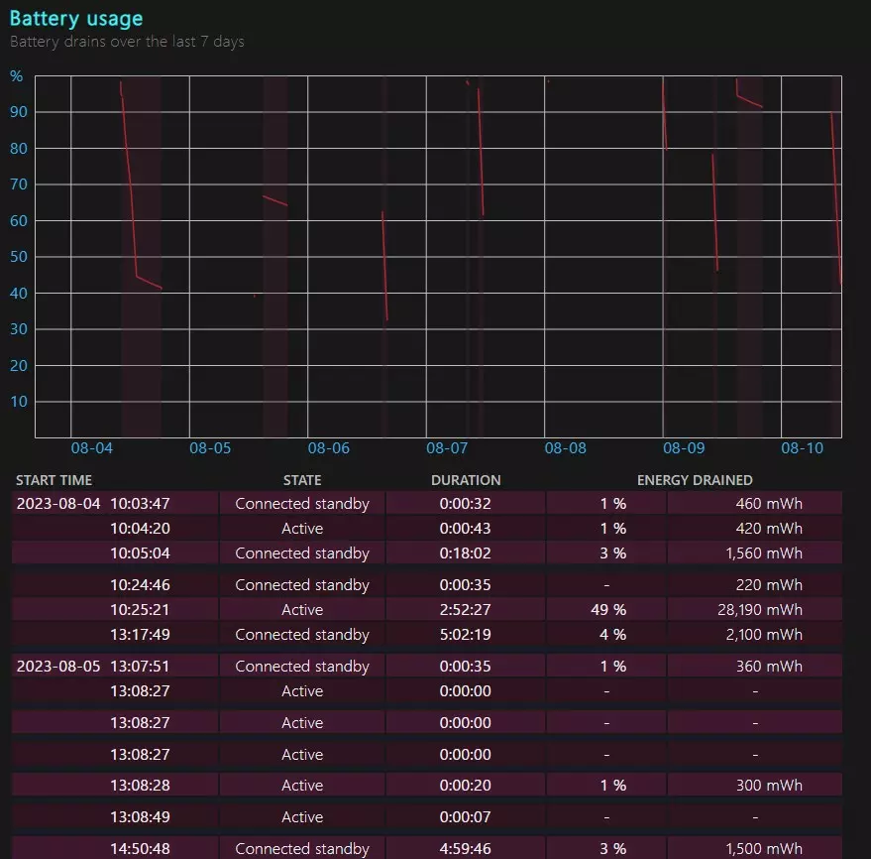Click the Active state at 13:08:49
The width and height of the screenshot is (871, 859).
(x=302, y=816)
